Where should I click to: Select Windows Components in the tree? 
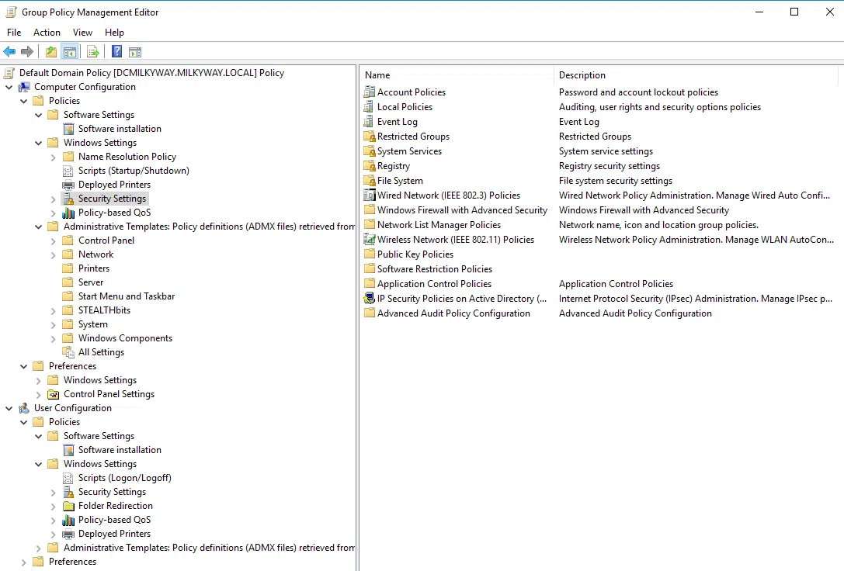click(125, 338)
